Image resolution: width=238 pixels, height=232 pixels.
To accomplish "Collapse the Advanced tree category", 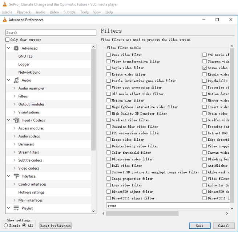I will [x=9, y=48].
